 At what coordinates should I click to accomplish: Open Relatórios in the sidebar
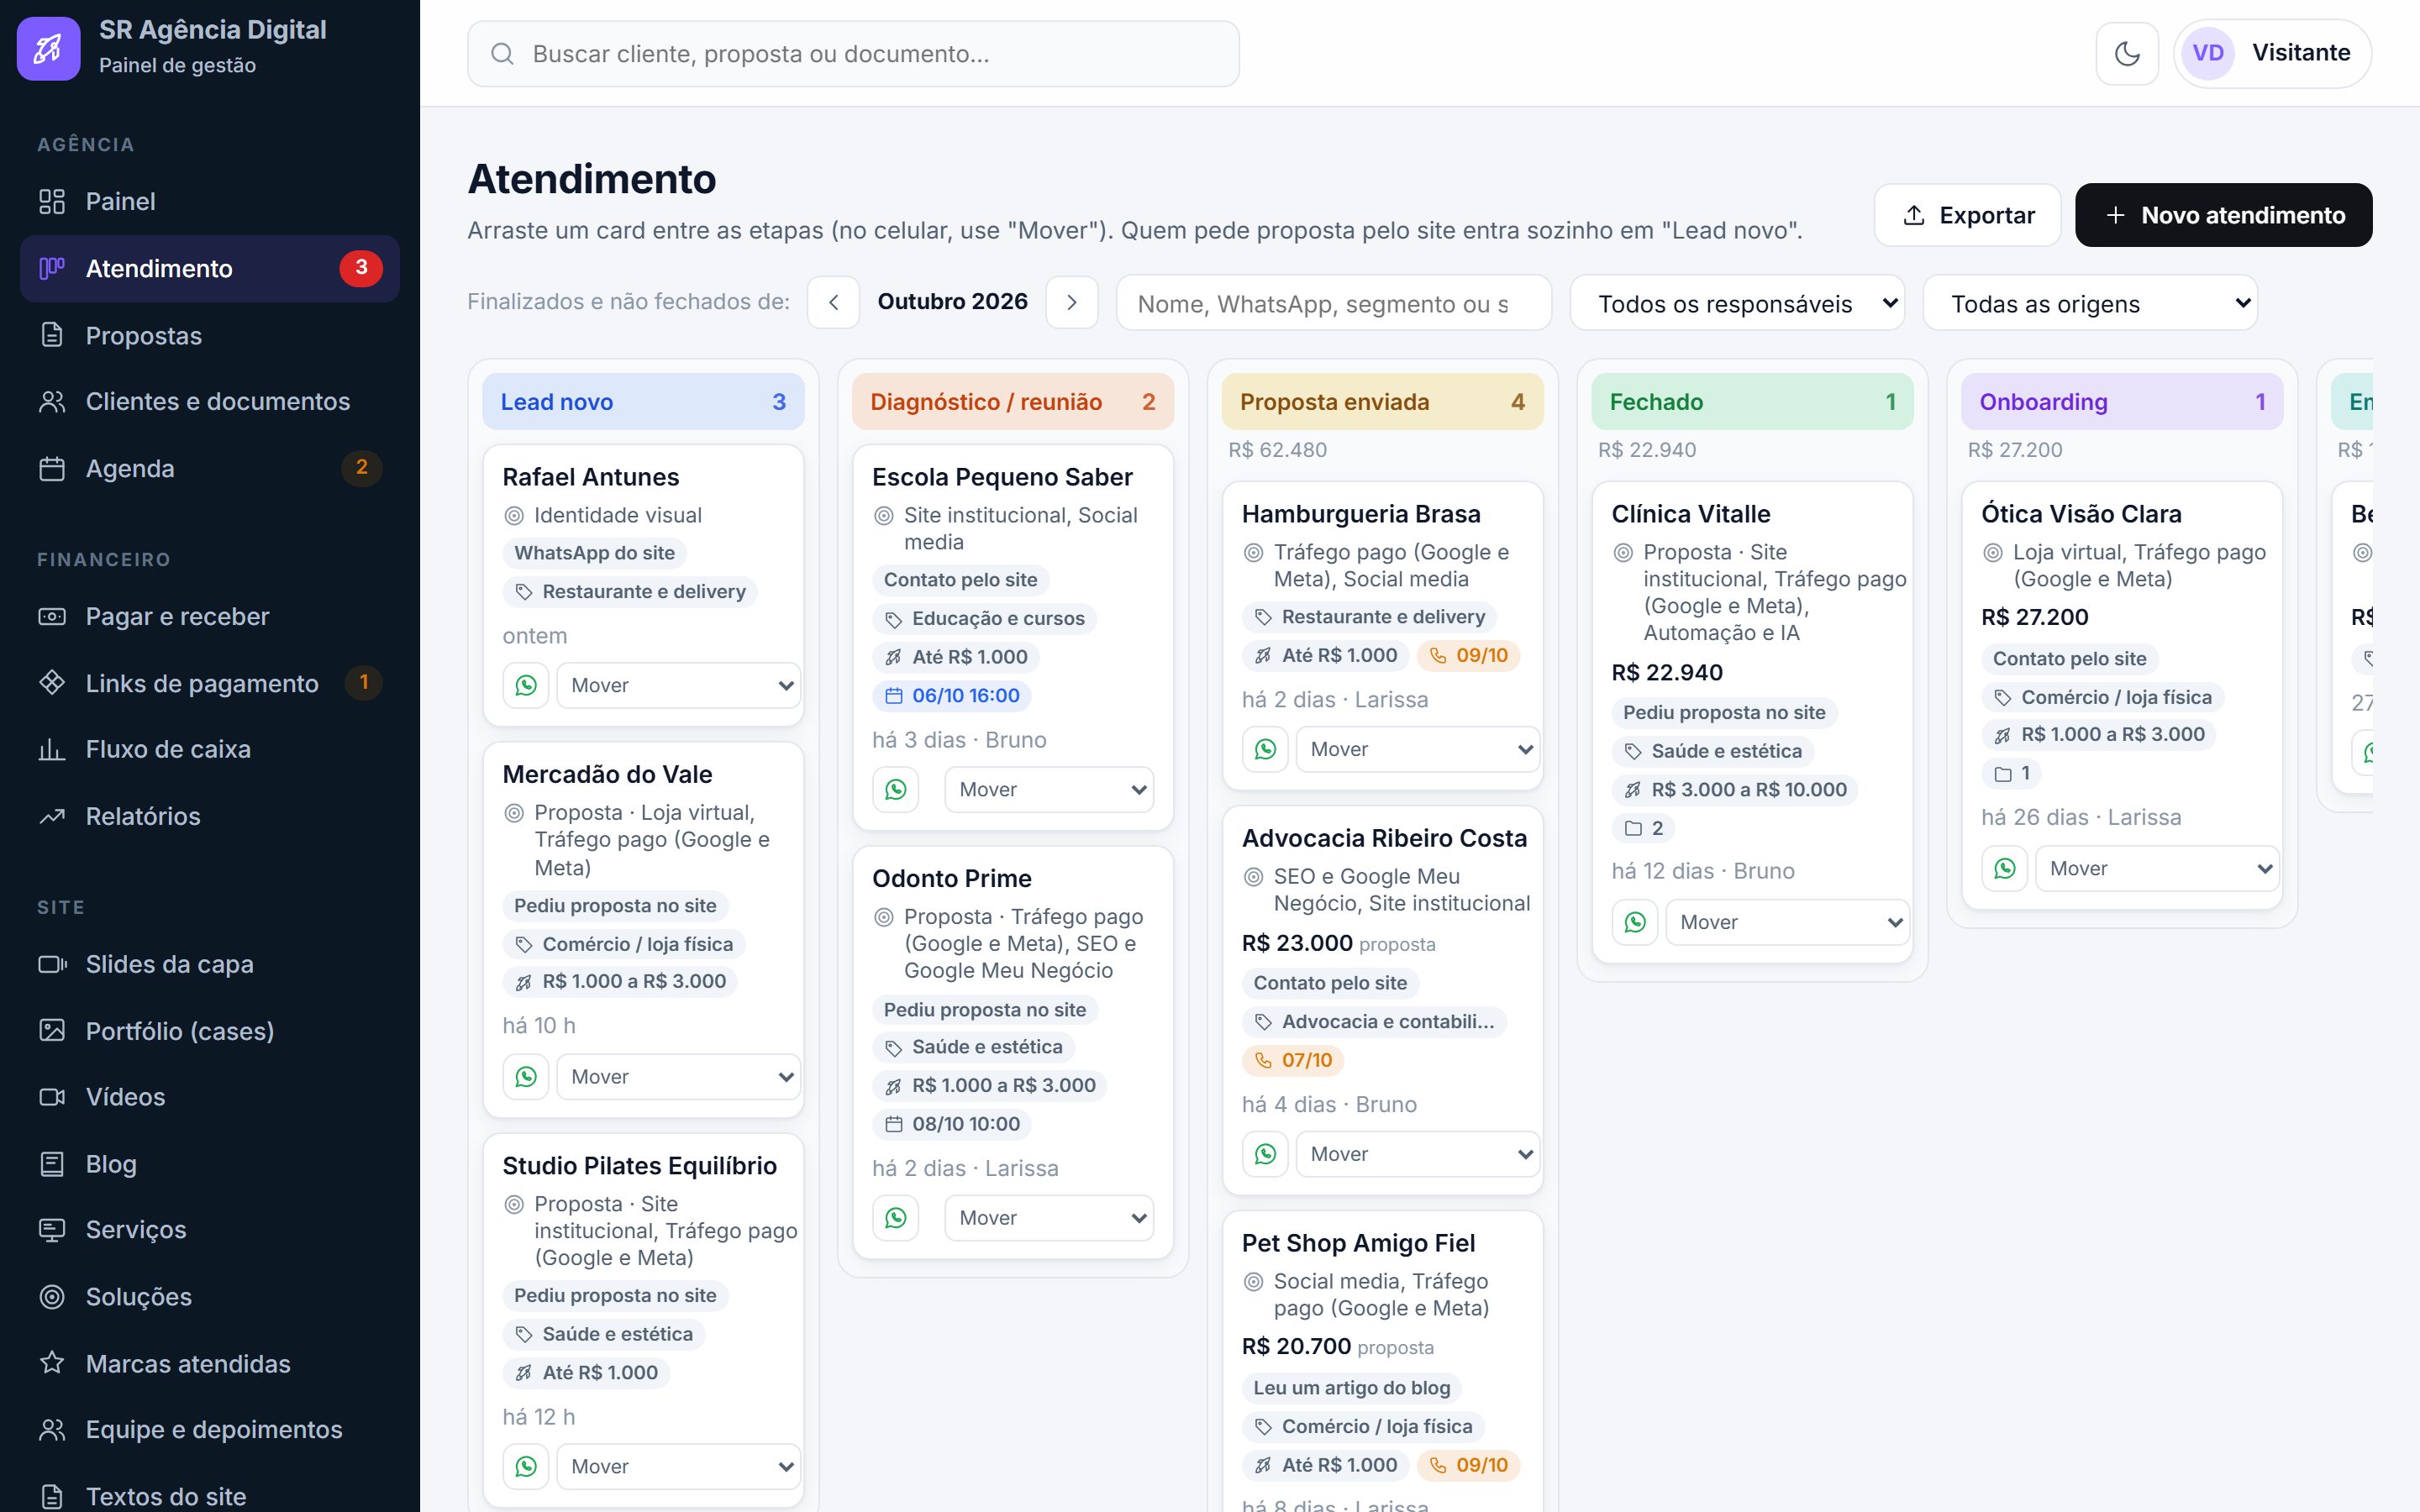[x=210, y=816]
